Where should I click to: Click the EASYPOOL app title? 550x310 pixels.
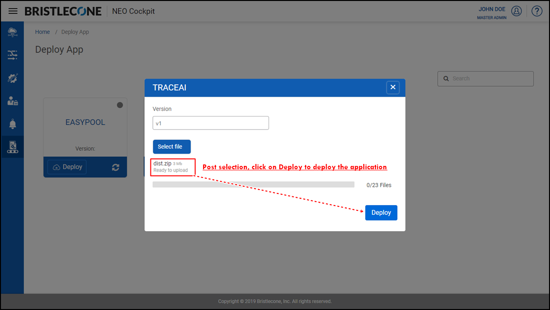point(85,122)
